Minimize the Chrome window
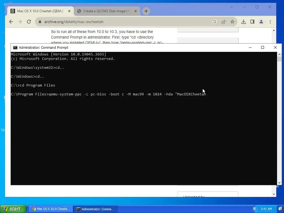The image size is (284, 213). click(x=244, y=7)
